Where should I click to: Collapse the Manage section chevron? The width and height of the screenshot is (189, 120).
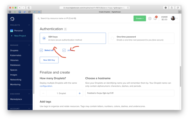(29, 45)
